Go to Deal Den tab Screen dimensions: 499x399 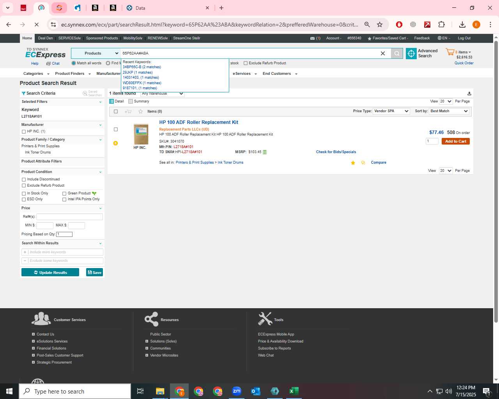click(x=46, y=38)
